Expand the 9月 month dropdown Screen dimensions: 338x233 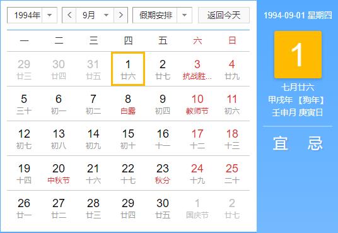click(x=95, y=15)
